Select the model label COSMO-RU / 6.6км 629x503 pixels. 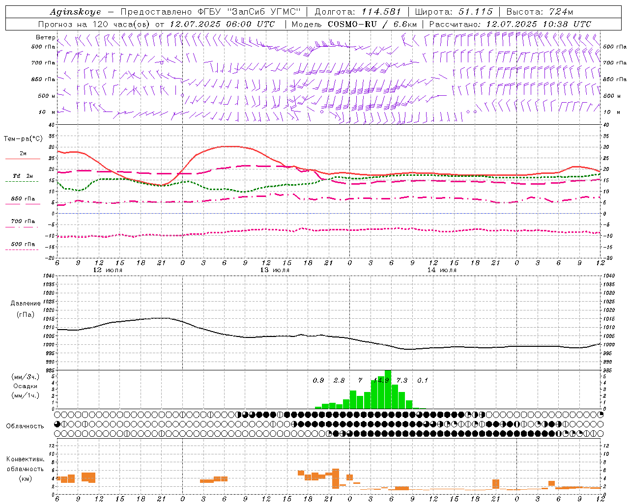tap(372, 24)
